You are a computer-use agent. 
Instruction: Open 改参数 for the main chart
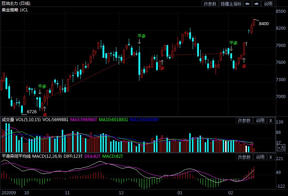[210, 4]
